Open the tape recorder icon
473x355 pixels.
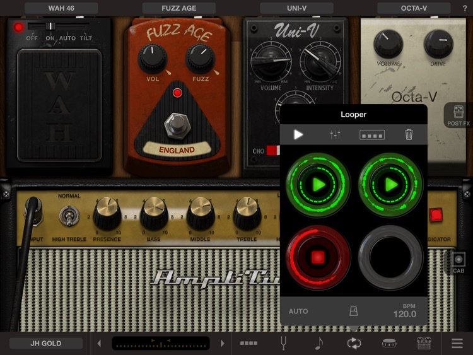[x=424, y=343]
